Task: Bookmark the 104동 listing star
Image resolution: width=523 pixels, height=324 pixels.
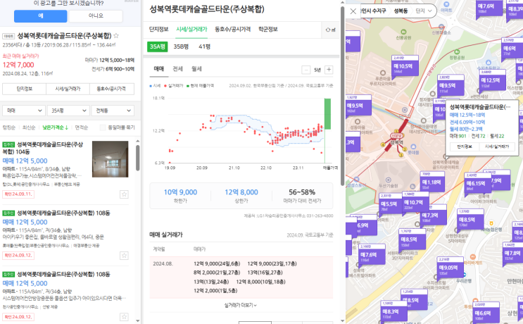Action: click(124, 194)
